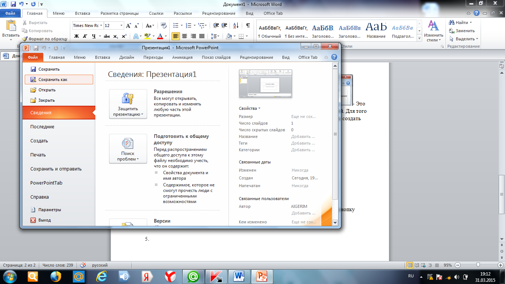Open Найти dropdown arrow in Word
The image size is (505, 284).
coord(471,23)
